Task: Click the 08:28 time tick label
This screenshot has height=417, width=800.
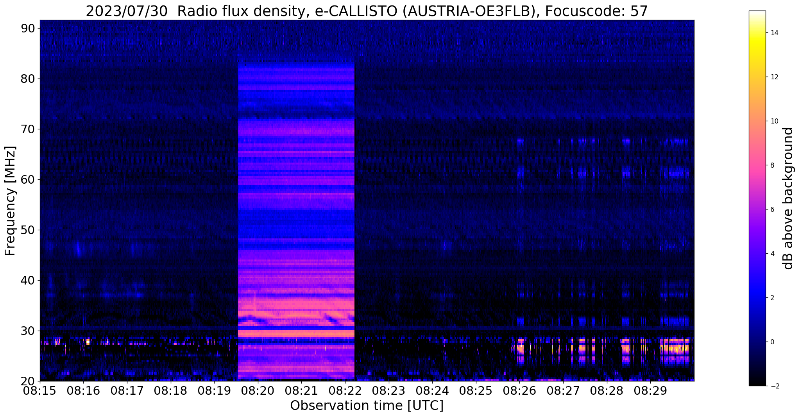Action: click(x=607, y=390)
